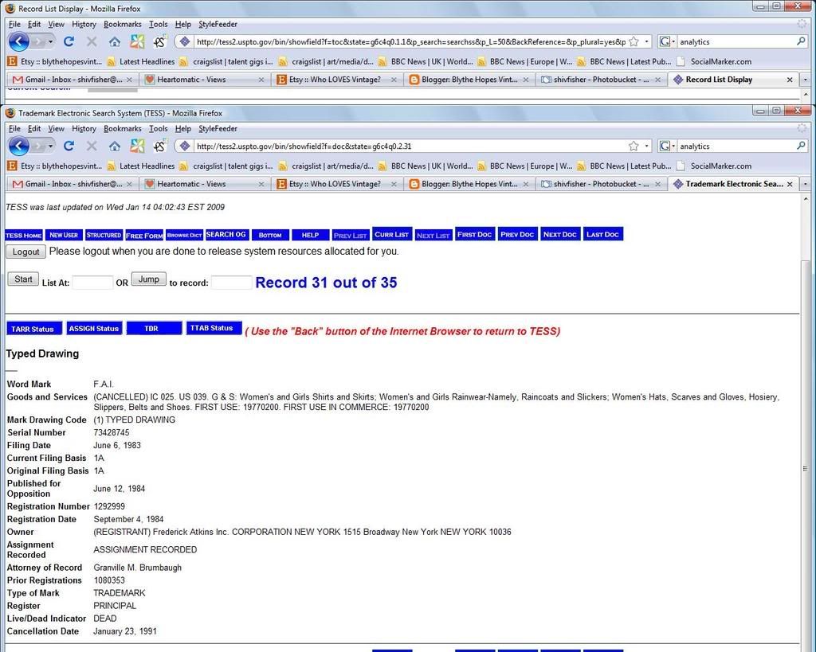The image size is (816, 652).
Task: Click the 'eS' script icon in TESS window toolbar
Action: (159, 146)
